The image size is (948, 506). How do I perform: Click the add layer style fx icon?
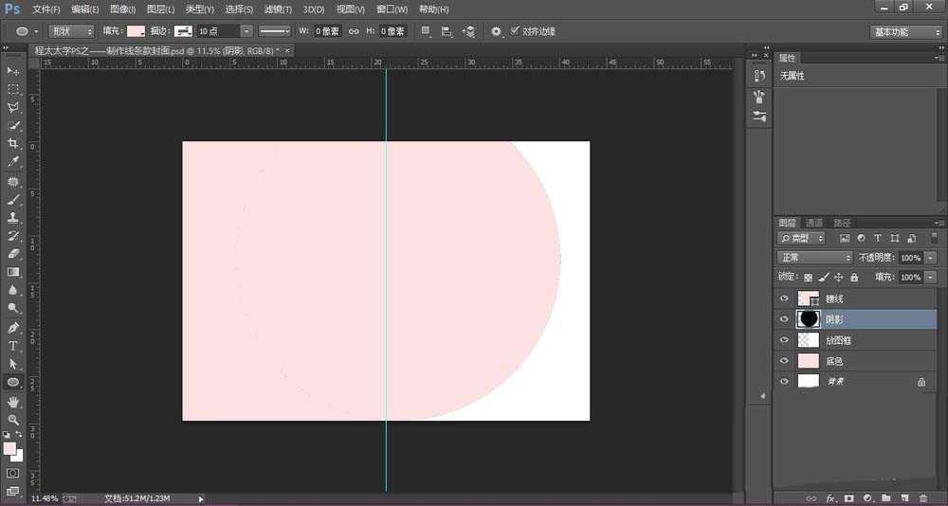tap(830, 497)
